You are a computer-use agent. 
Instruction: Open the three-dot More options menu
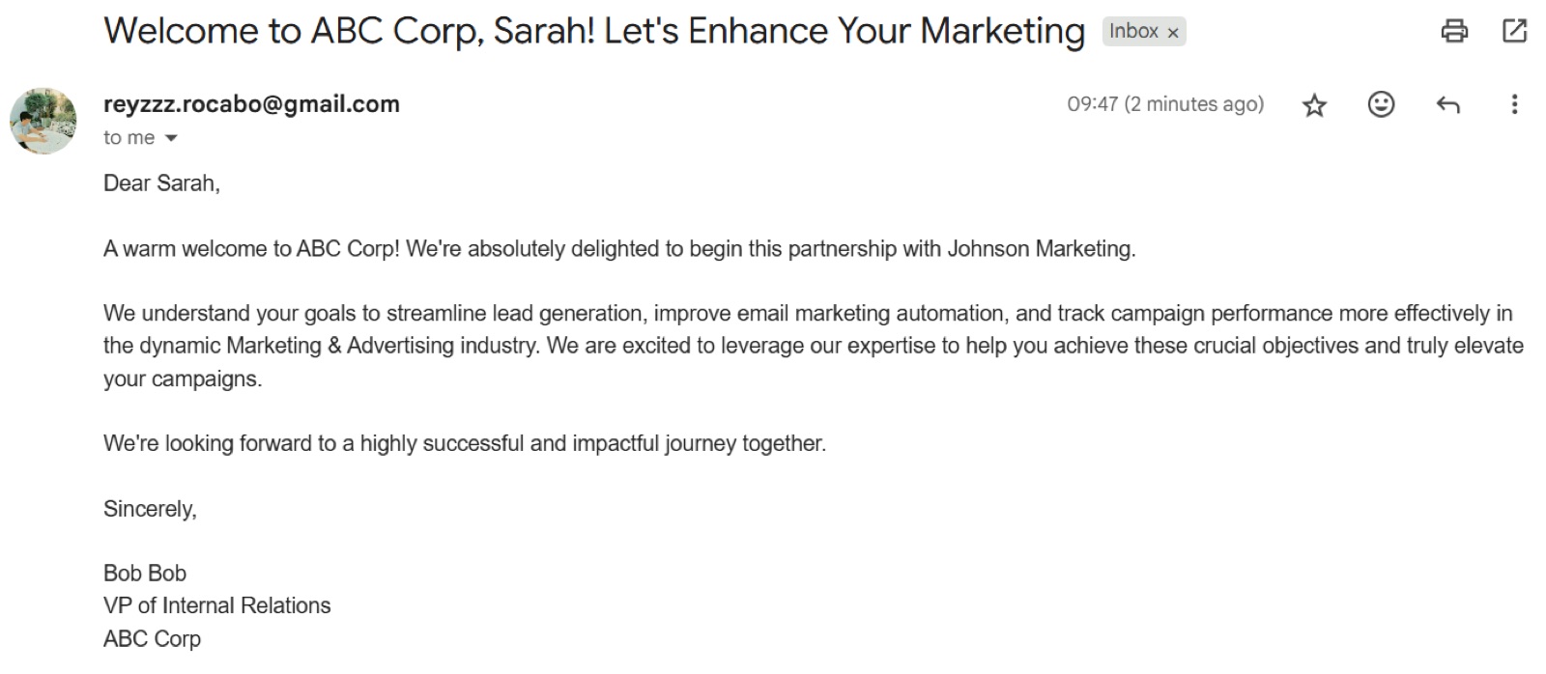coord(1514,104)
